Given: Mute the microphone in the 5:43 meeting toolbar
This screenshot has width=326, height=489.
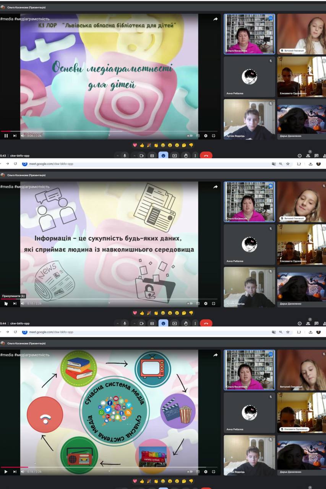Looking at the screenshot, I should pos(125,155).
